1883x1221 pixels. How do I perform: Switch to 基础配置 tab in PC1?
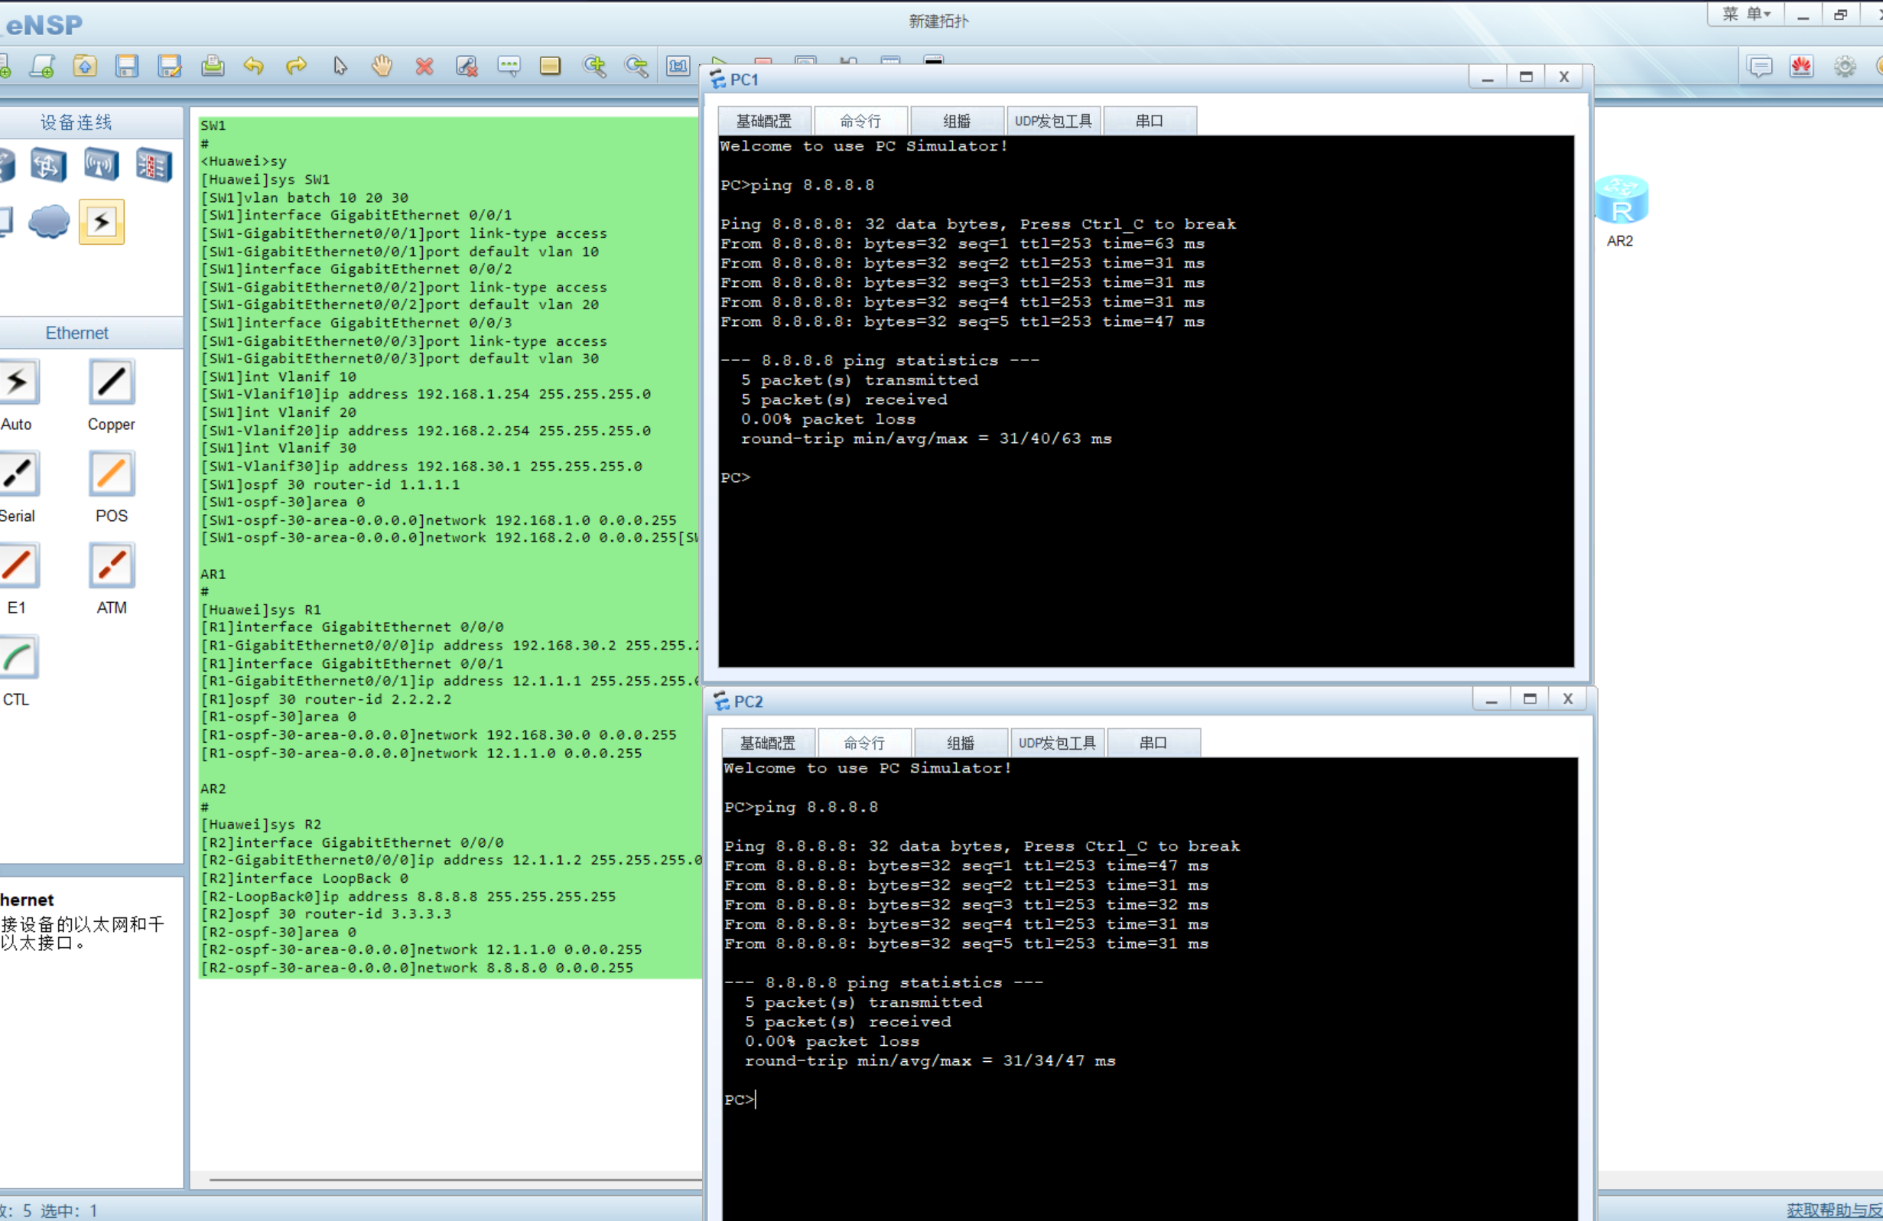point(763,121)
